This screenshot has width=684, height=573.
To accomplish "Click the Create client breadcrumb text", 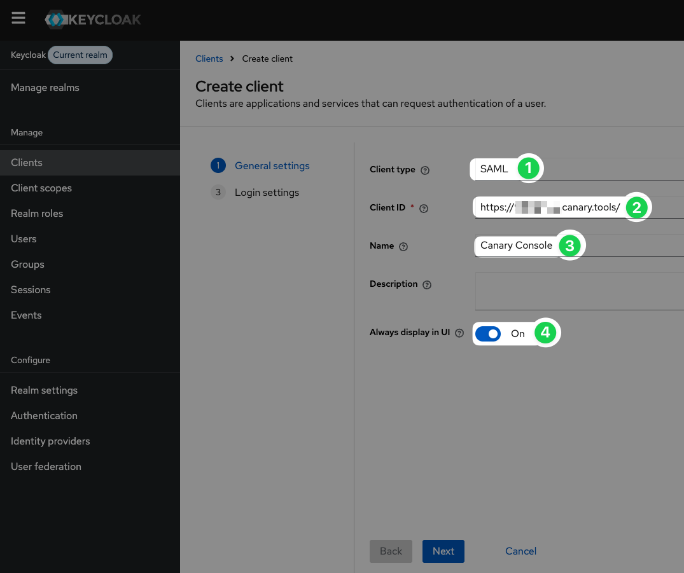I will click(267, 59).
